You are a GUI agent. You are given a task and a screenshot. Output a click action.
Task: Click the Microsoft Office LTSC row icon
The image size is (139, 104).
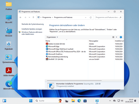pos(47,51)
